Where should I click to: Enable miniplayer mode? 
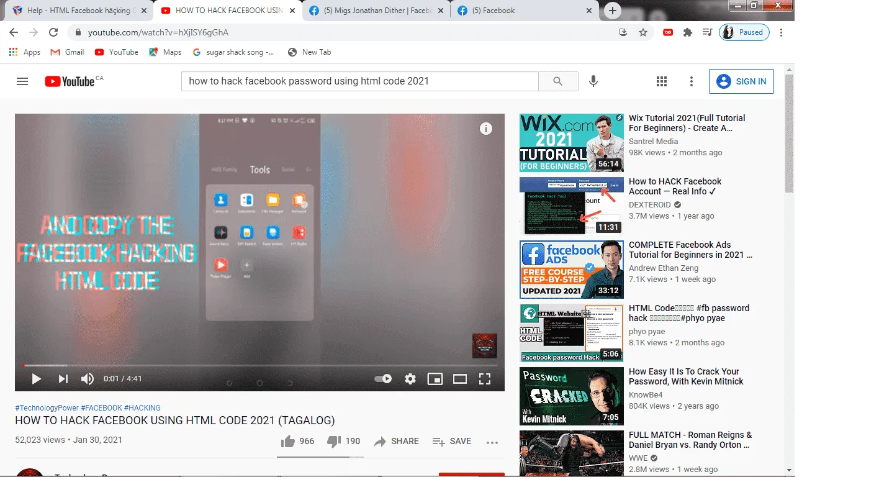coord(435,379)
